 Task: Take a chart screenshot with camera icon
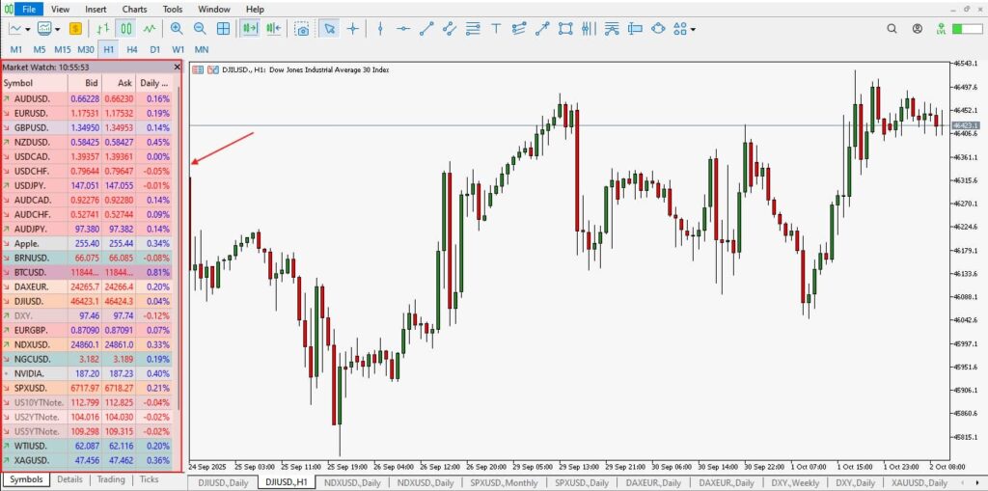click(303, 29)
